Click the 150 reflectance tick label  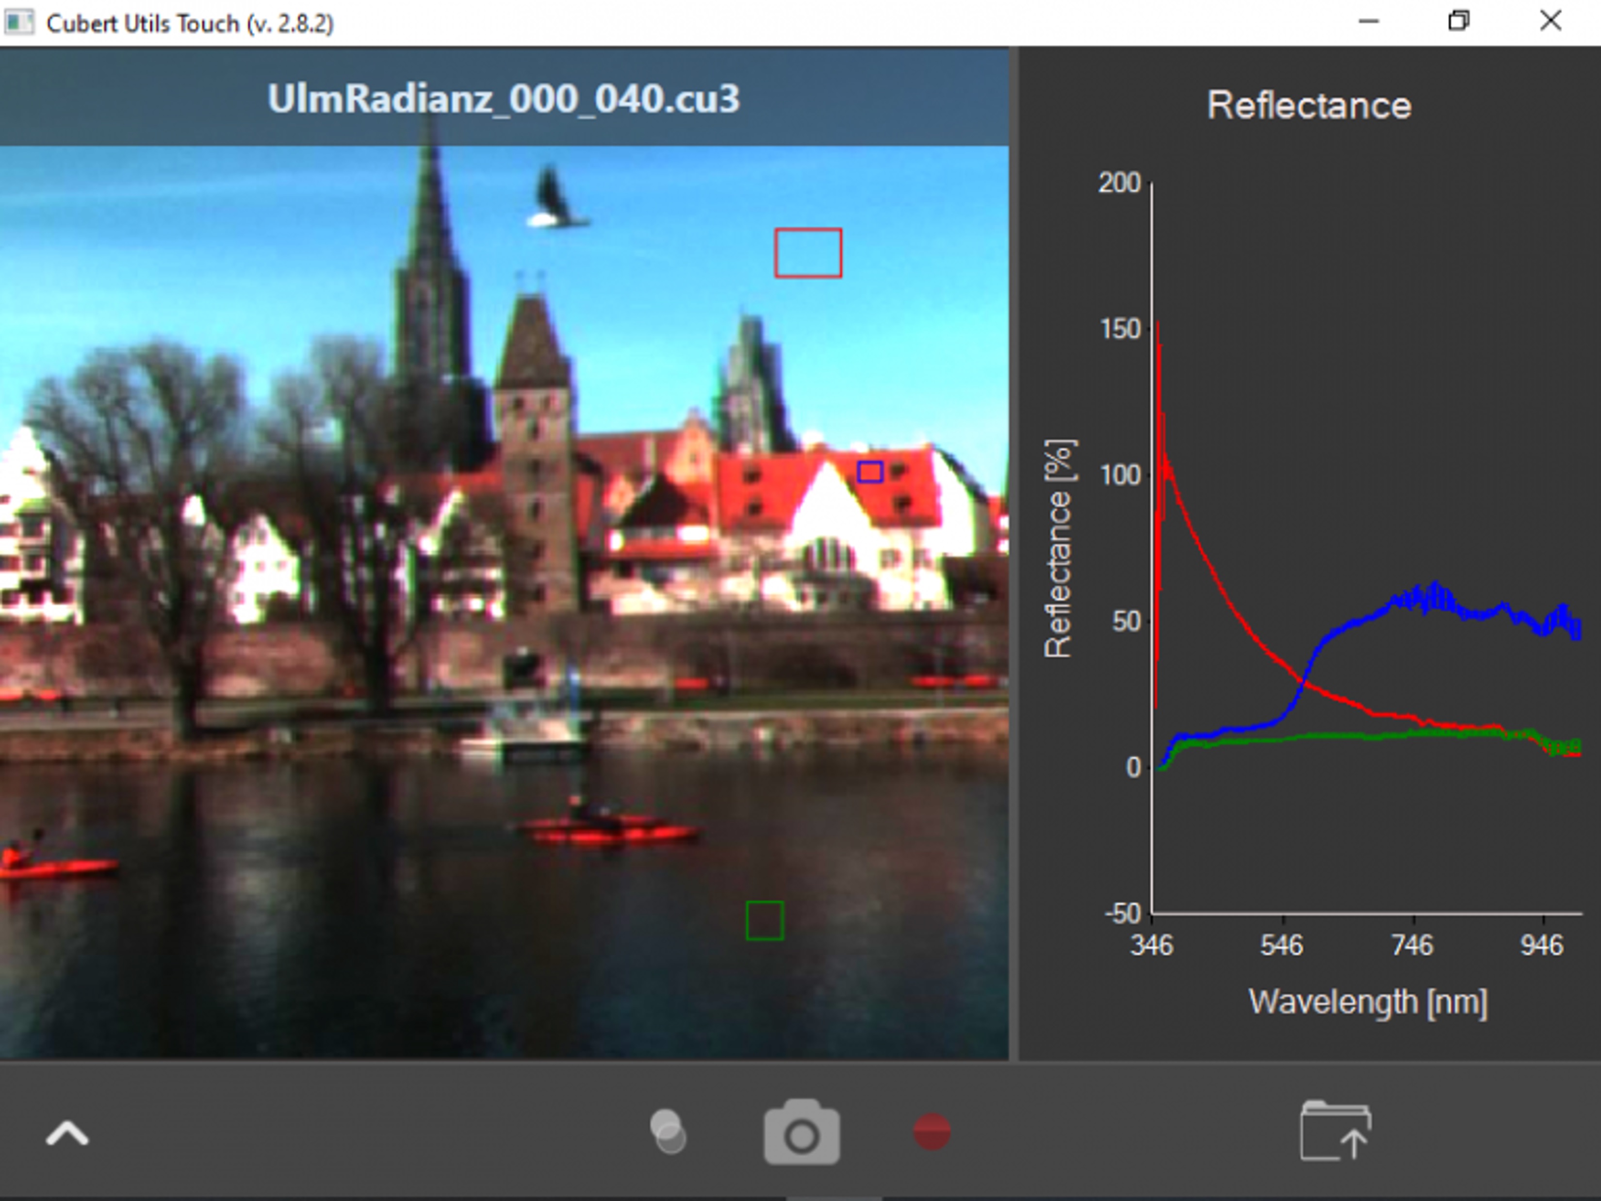point(1120,329)
